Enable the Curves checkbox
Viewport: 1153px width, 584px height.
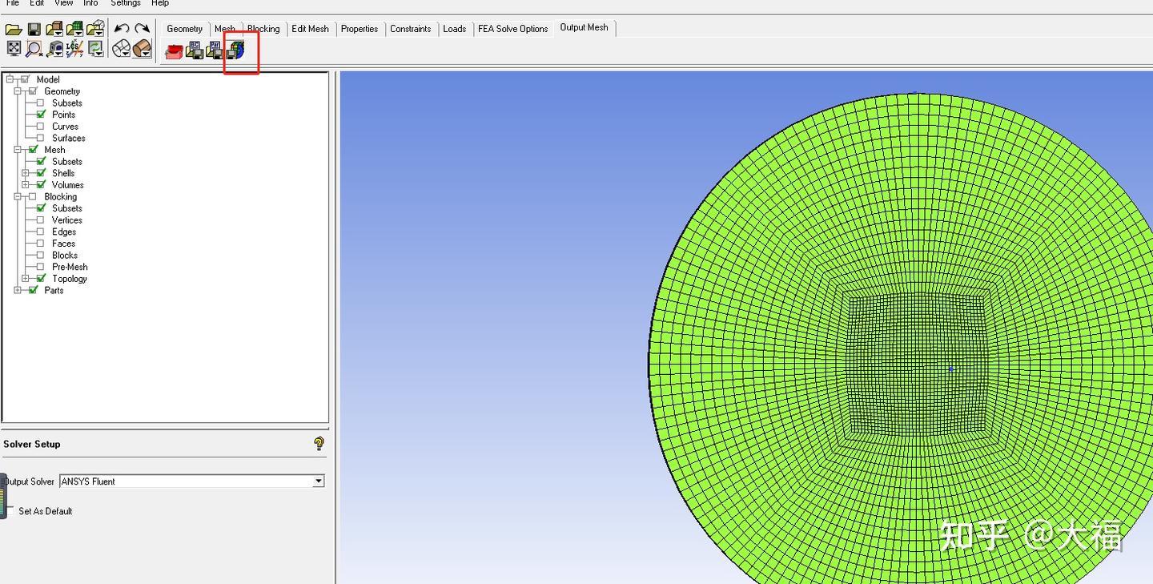[x=41, y=127]
